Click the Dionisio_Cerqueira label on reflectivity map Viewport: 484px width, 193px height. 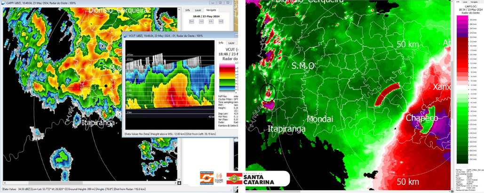pos(118,10)
